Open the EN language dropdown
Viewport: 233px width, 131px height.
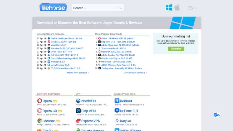(192, 8)
